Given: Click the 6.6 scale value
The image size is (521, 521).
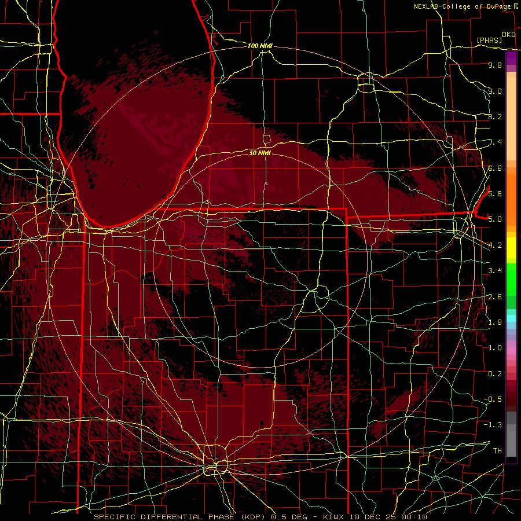Looking at the screenshot, I should click(495, 168).
